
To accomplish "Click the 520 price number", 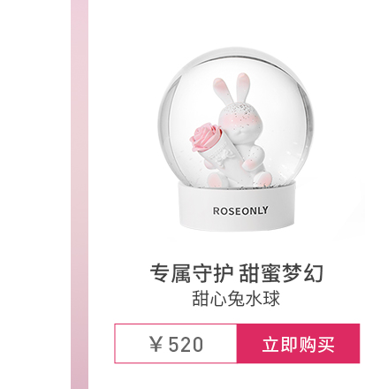I will click(186, 344).
